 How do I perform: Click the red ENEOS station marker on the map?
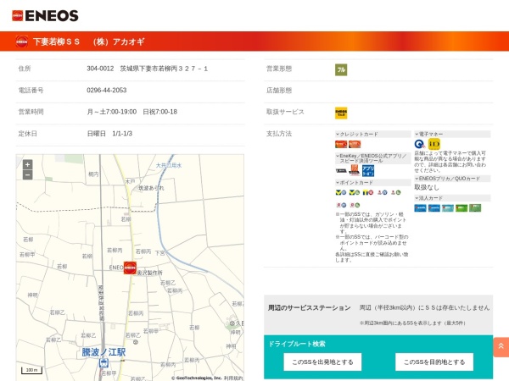(x=130, y=268)
